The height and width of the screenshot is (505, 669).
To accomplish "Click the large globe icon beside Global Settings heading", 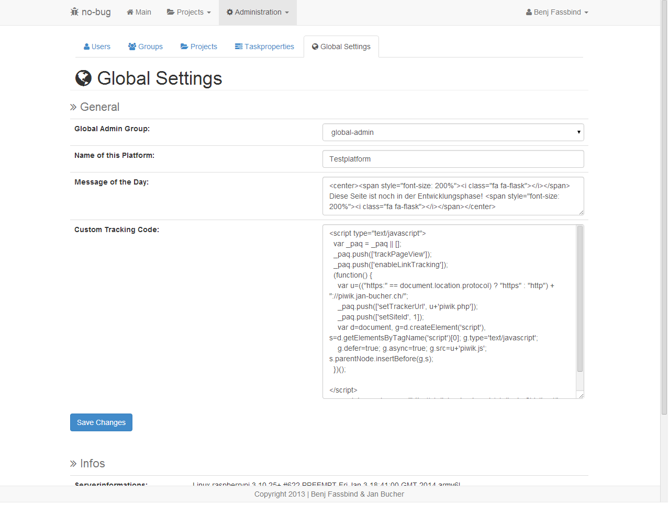I will tap(83, 78).
